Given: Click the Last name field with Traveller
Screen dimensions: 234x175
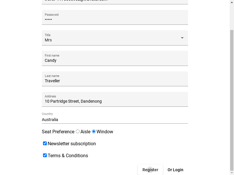Looking at the screenshot, I should [x=115, y=81].
